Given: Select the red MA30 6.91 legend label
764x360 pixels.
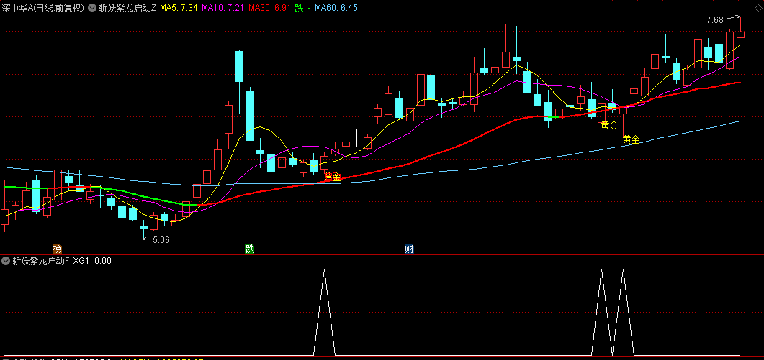Looking at the screenshot, I should [x=267, y=8].
